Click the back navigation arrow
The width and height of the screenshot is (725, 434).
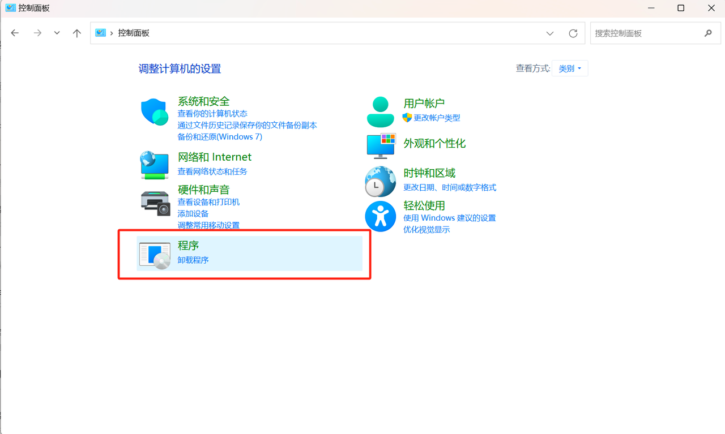pyautogui.click(x=15, y=33)
